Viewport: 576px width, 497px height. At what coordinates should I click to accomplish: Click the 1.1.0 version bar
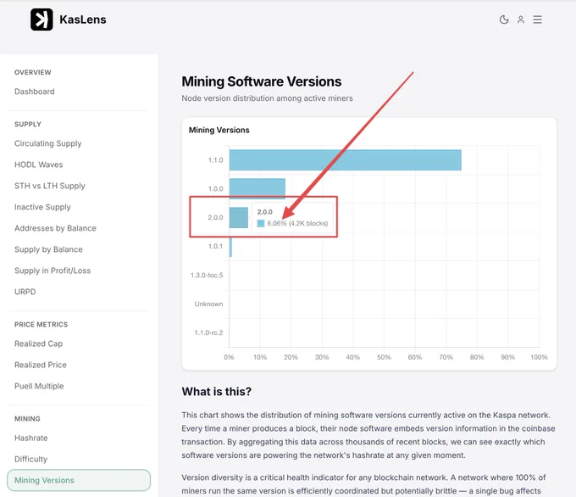click(x=346, y=160)
